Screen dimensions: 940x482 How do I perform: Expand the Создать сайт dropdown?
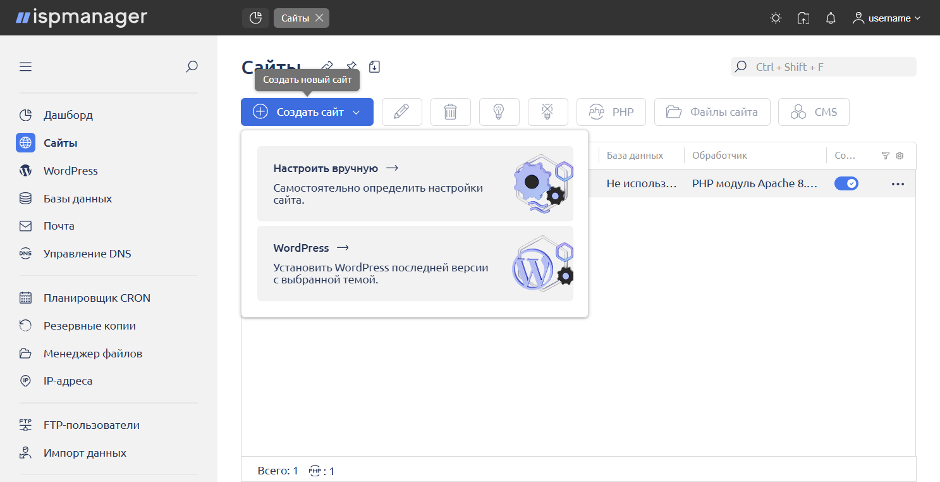pyautogui.click(x=356, y=112)
